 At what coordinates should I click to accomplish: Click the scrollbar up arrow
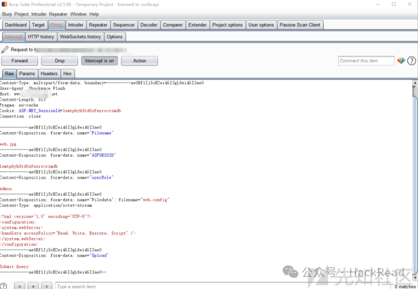click(415, 83)
